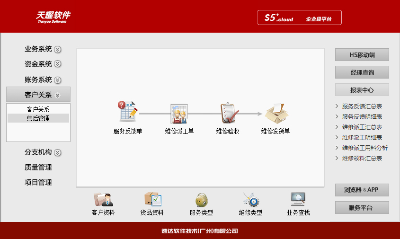The height and width of the screenshot is (239, 400).
Task: Select 客户关系 submenu item
Action: tap(38, 109)
